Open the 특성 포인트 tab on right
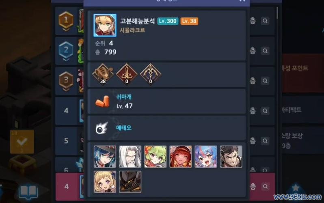This screenshot has height=203, width=324. tap(295, 68)
